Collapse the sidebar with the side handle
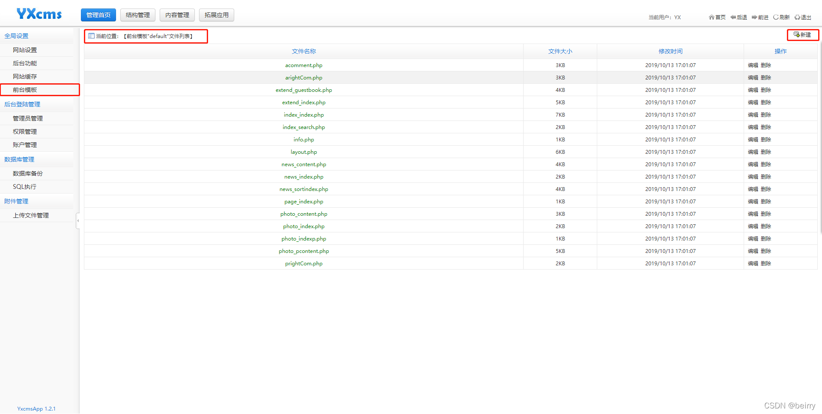822x414 pixels. [x=78, y=221]
